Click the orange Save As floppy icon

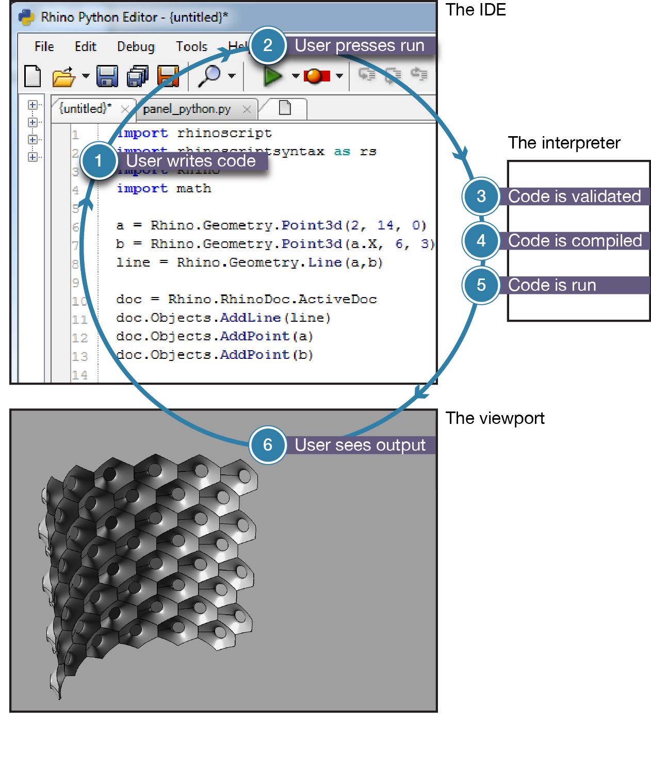tap(168, 76)
